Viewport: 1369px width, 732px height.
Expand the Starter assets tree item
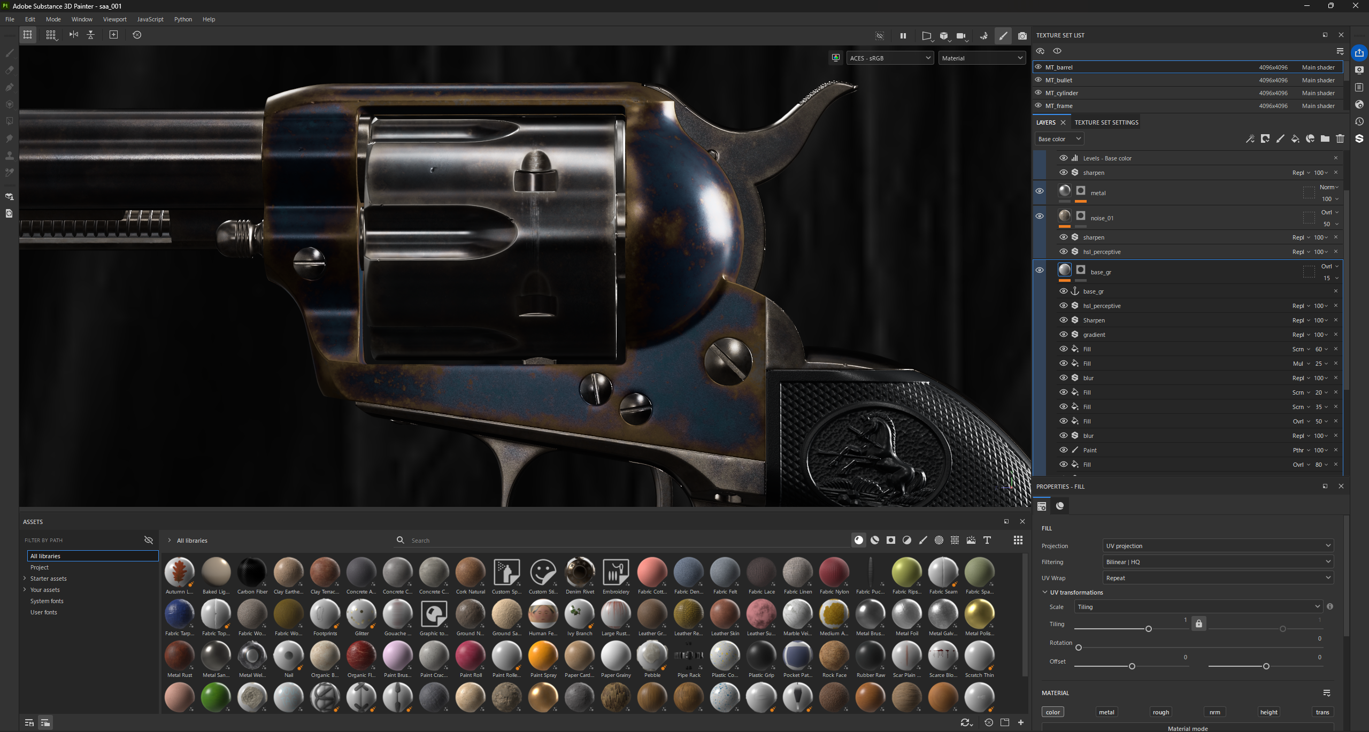(x=25, y=578)
